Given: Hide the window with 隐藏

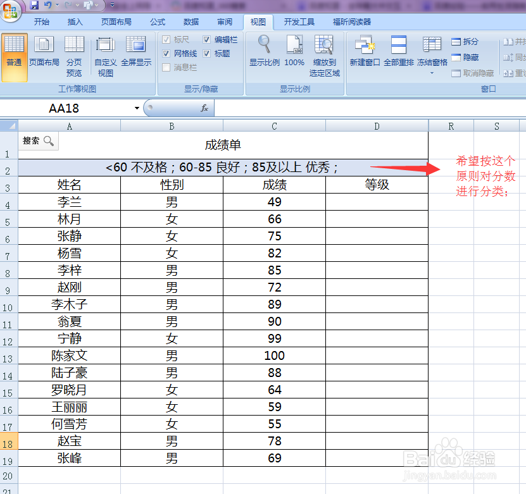Looking at the screenshot, I should [x=465, y=58].
